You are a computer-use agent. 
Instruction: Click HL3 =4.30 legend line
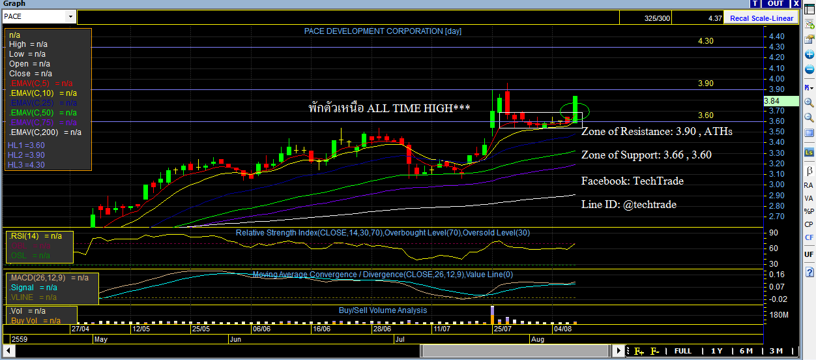[x=26, y=165]
